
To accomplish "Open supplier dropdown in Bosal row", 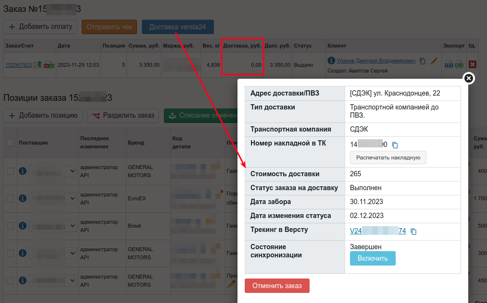I will point(53,226).
